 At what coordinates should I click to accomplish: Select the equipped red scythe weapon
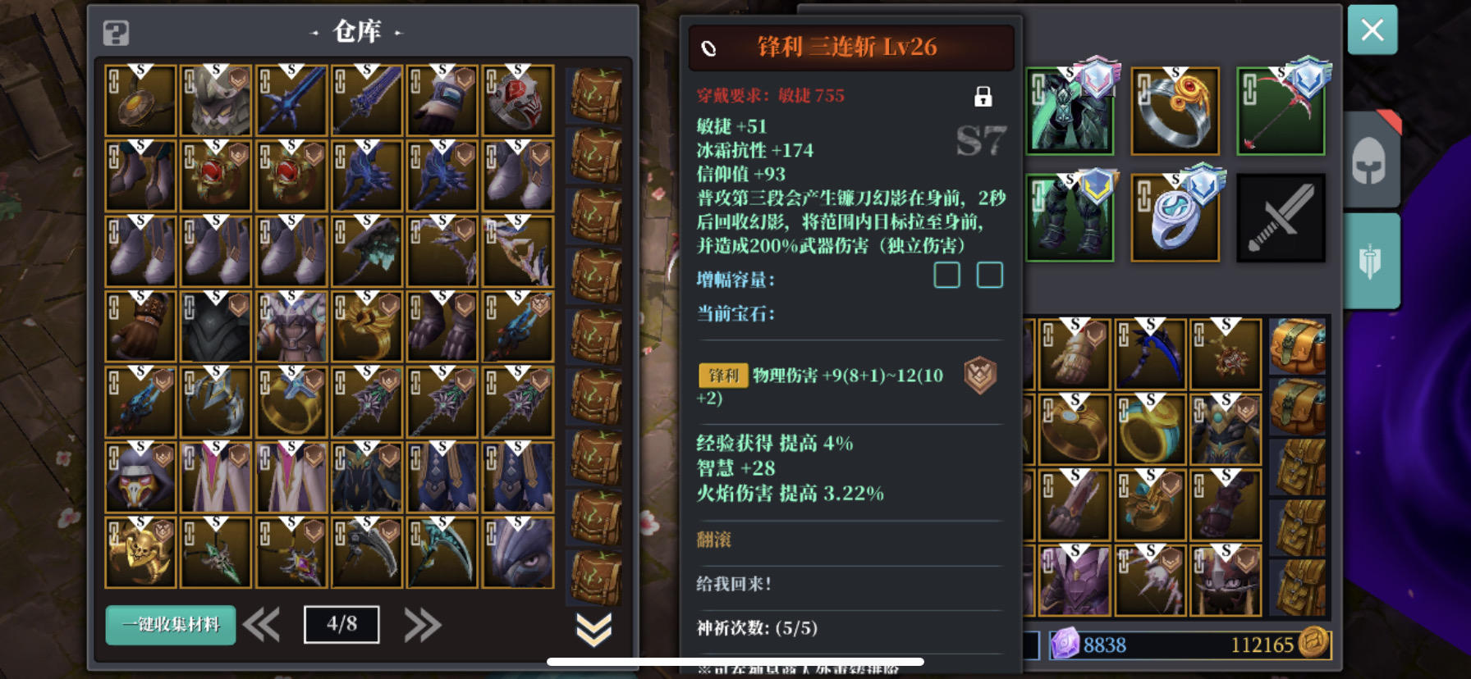click(x=1281, y=112)
